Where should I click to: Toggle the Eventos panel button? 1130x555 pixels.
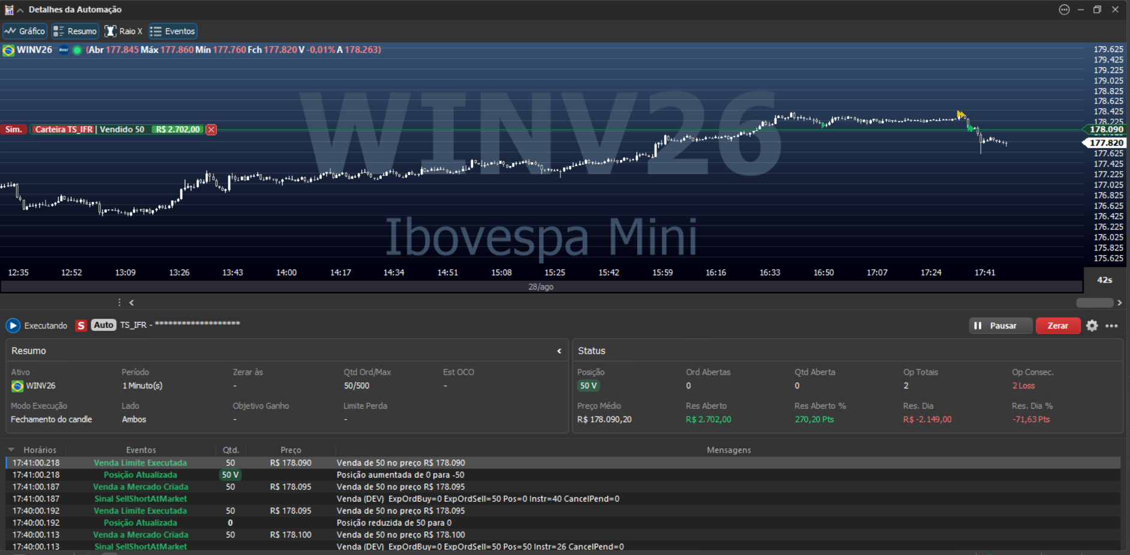point(173,31)
